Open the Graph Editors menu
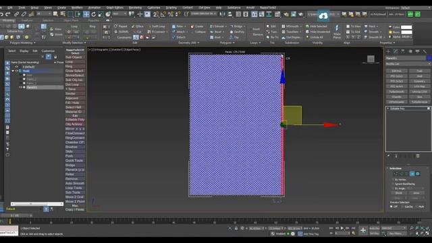The width and height of the screenshot is (432, 243). pos(115,7)
